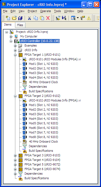Select 'Mod7 (Slot 7, NI 9203)'
Screen dimensions: 101x187
44,132
